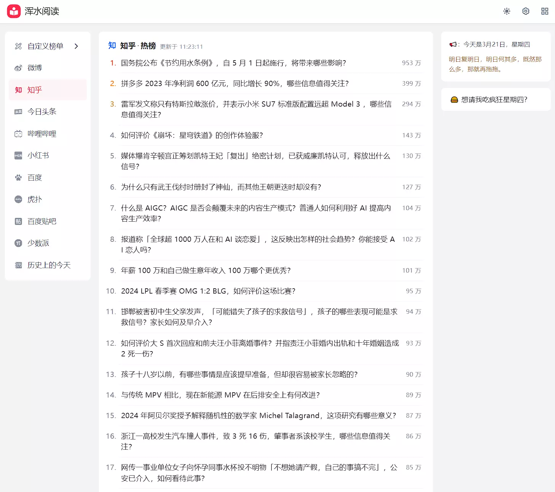The height and width of the screenshot is (492, 555).
Task: Click the 浑水阅读 red logo icon
Action: tap(14, 11)
